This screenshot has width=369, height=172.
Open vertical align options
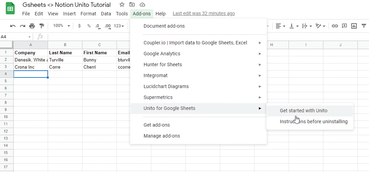point(294,26)
